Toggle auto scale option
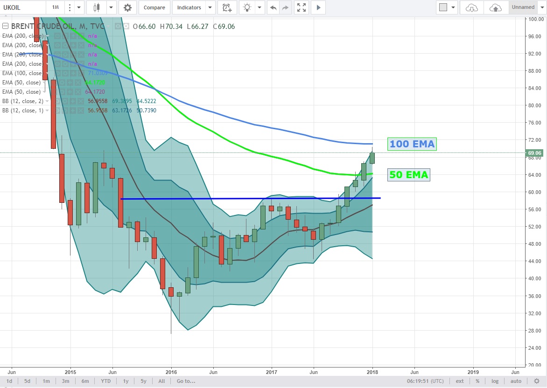This screenshot has width=547, height=388. (516, 381)
